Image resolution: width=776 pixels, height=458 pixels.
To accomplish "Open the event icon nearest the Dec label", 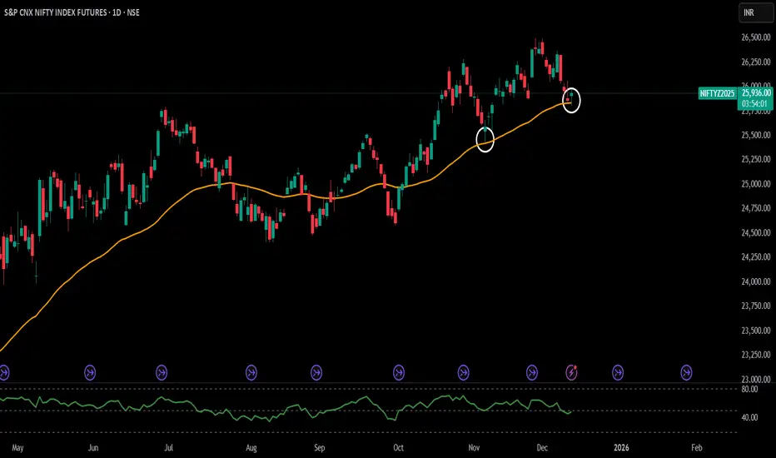I will click(532, 372).
